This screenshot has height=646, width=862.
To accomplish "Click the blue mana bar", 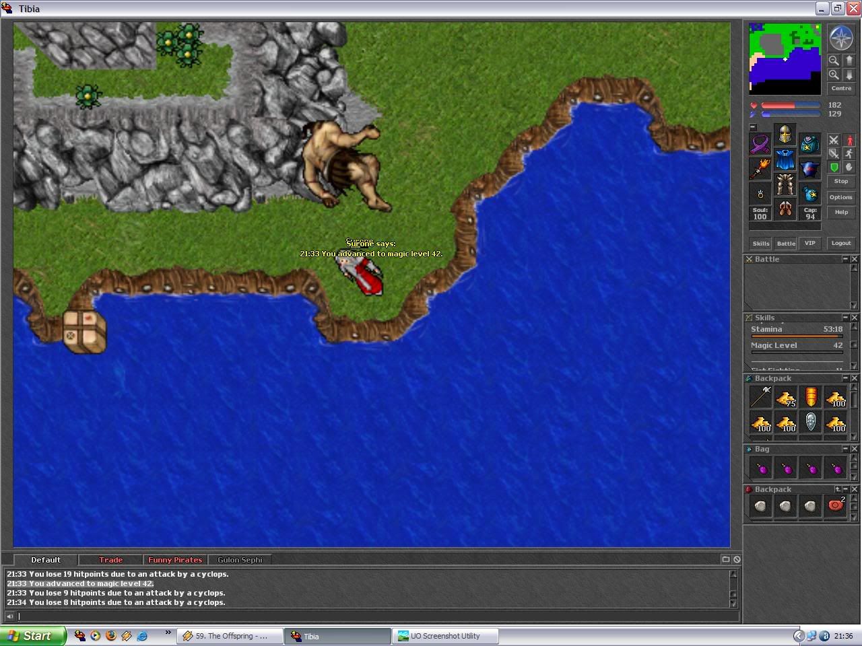I will pyautogui.click(x=791, y=114).
